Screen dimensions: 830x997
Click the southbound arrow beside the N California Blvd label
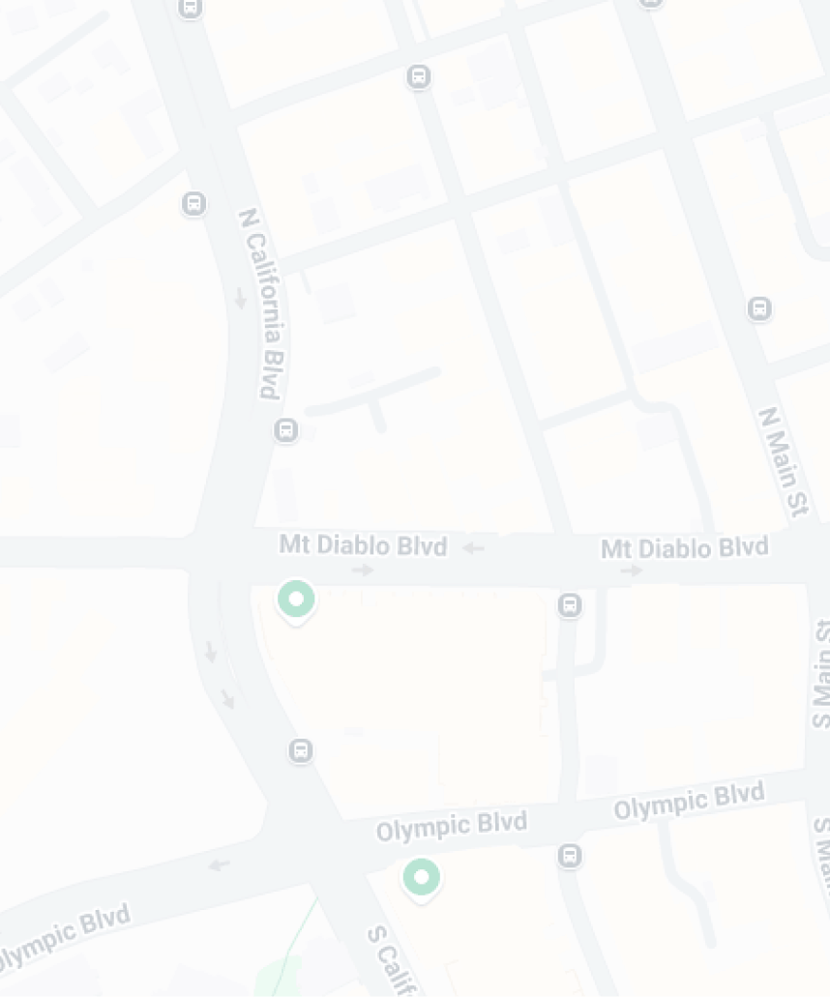pyautogui.click(x=241, y=298)
